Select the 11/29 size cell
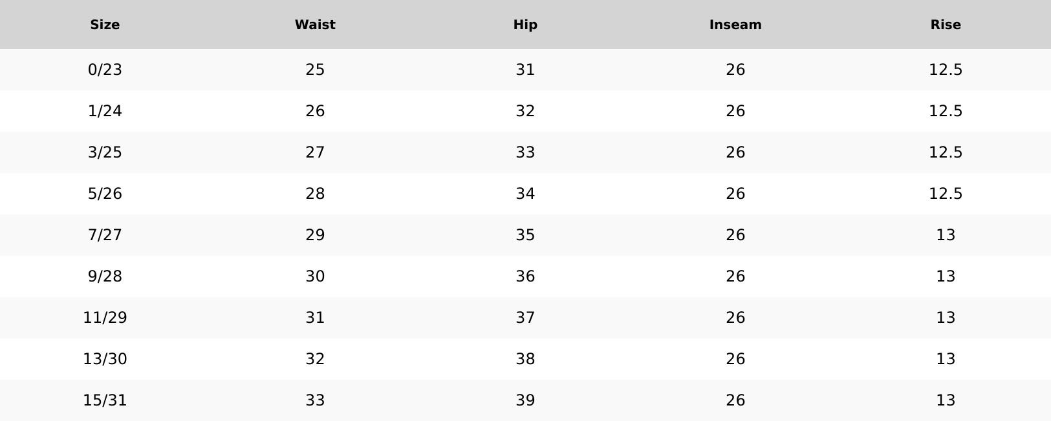 point(105,318)
